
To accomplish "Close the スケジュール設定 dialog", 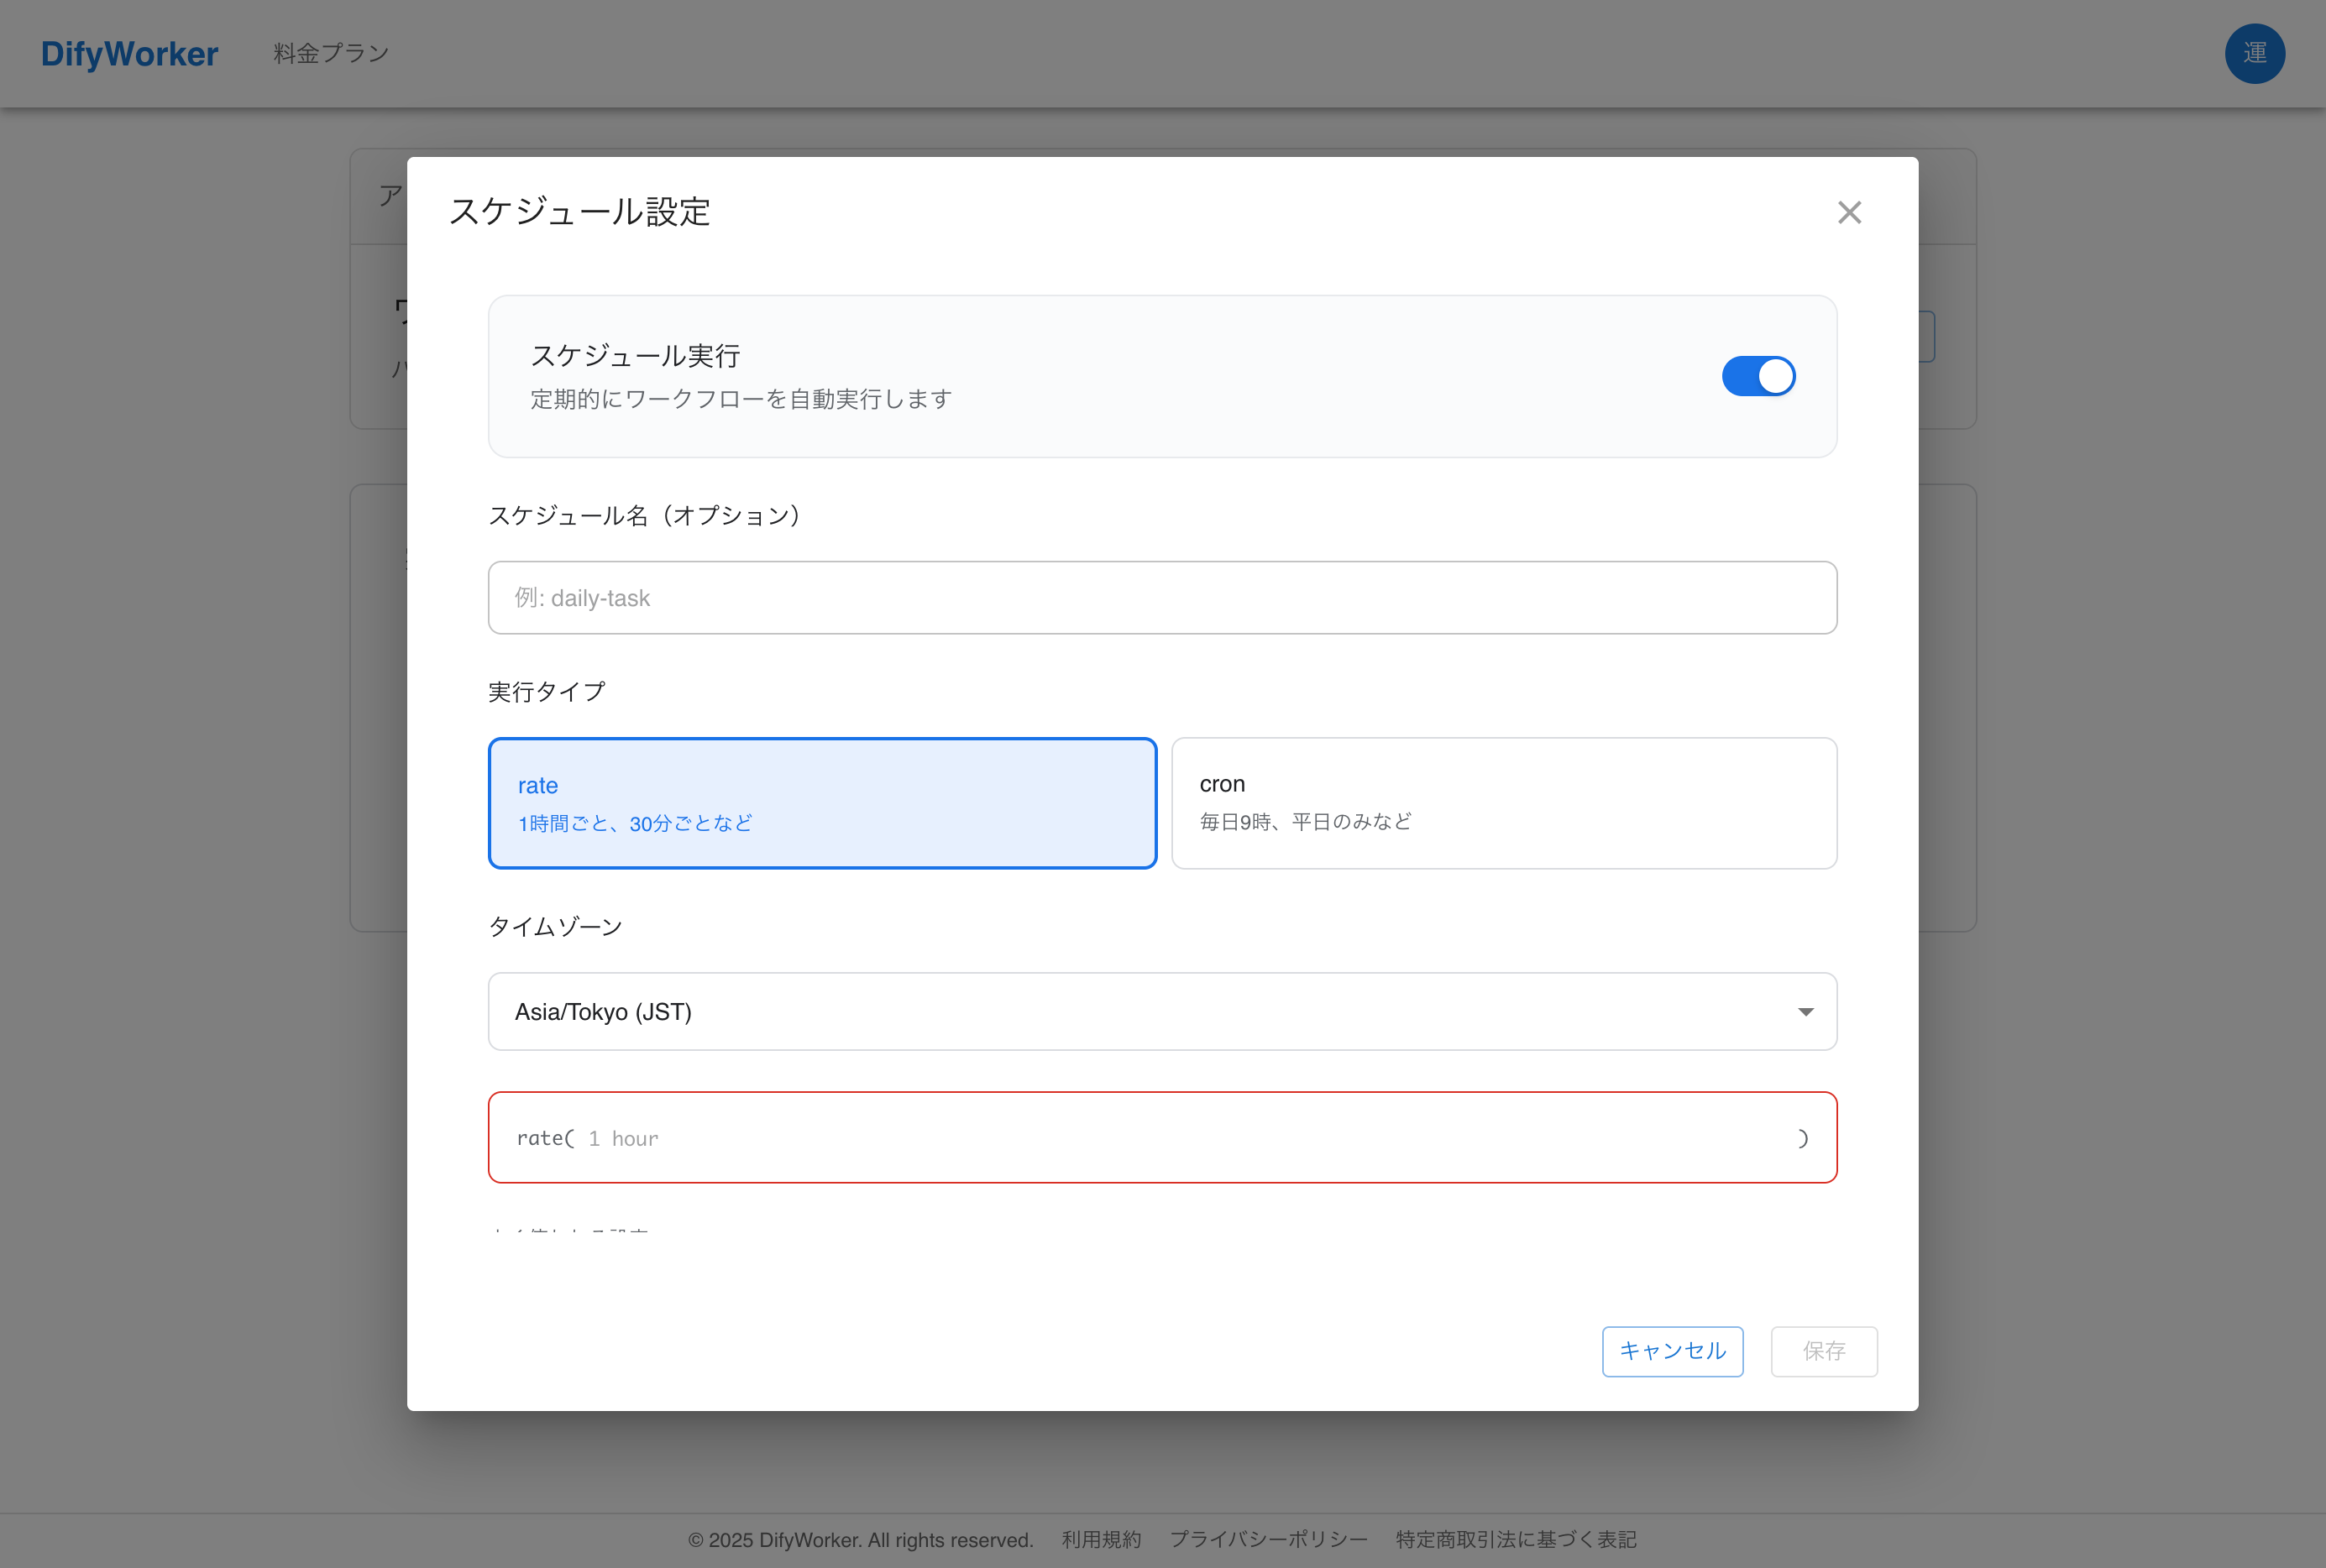I will 1848,212.
